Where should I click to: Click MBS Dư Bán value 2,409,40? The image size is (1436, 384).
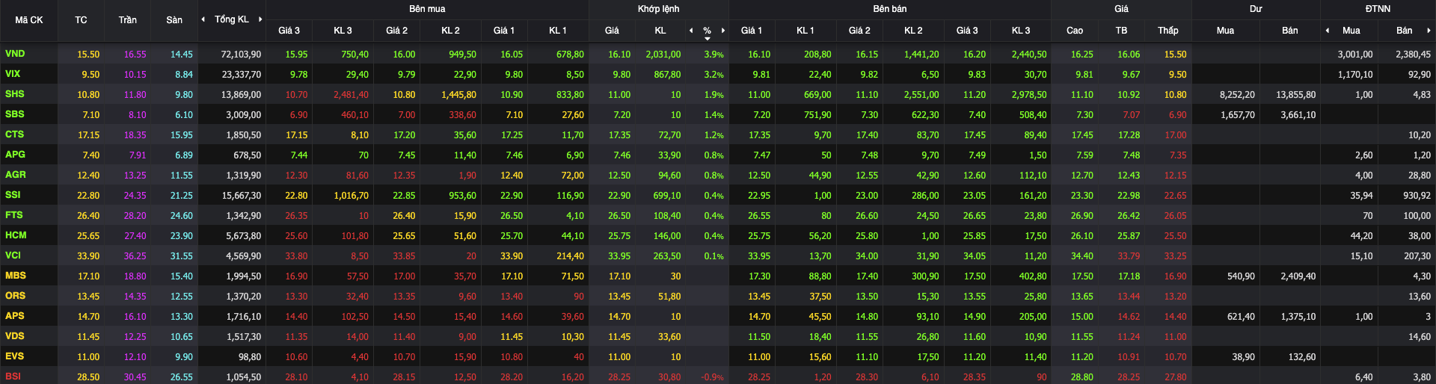point(1298,276)
